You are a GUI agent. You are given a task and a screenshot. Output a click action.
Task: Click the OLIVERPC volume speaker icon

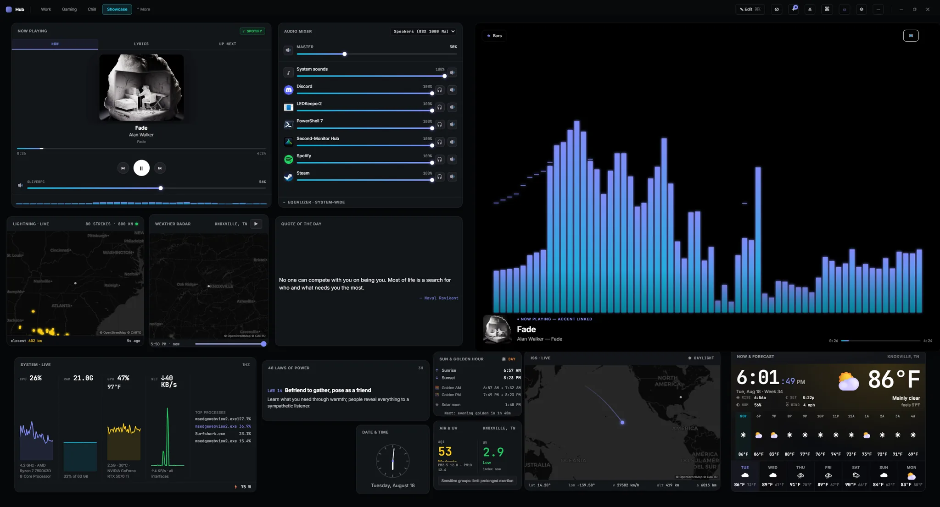pos(20,185)
